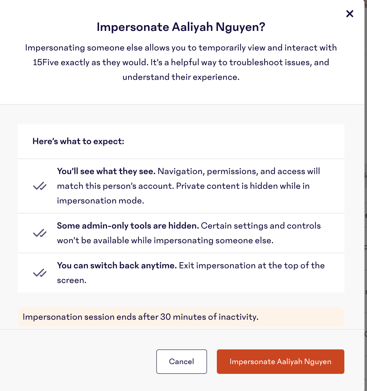Click the bold text "You'll see what they see."
Viewport: 367px width, 391px height.
tap(106, 171)
